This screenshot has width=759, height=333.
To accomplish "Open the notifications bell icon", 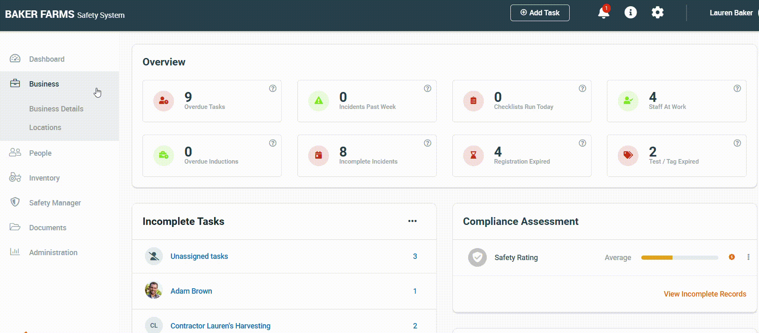I will click(603, 13).
